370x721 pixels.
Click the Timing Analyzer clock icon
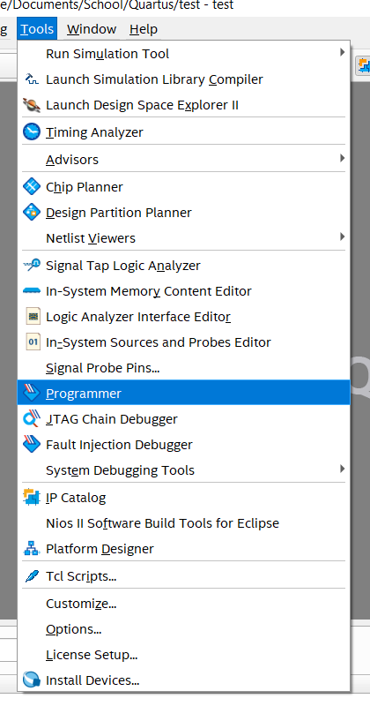pos(32,132)
